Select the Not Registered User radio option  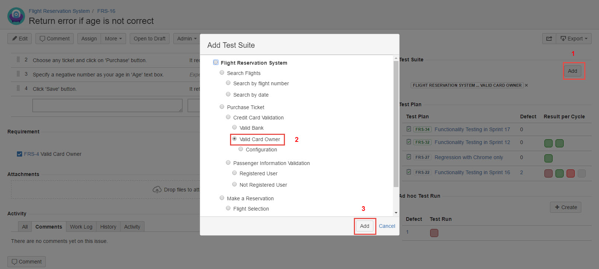tap(234, 184)
